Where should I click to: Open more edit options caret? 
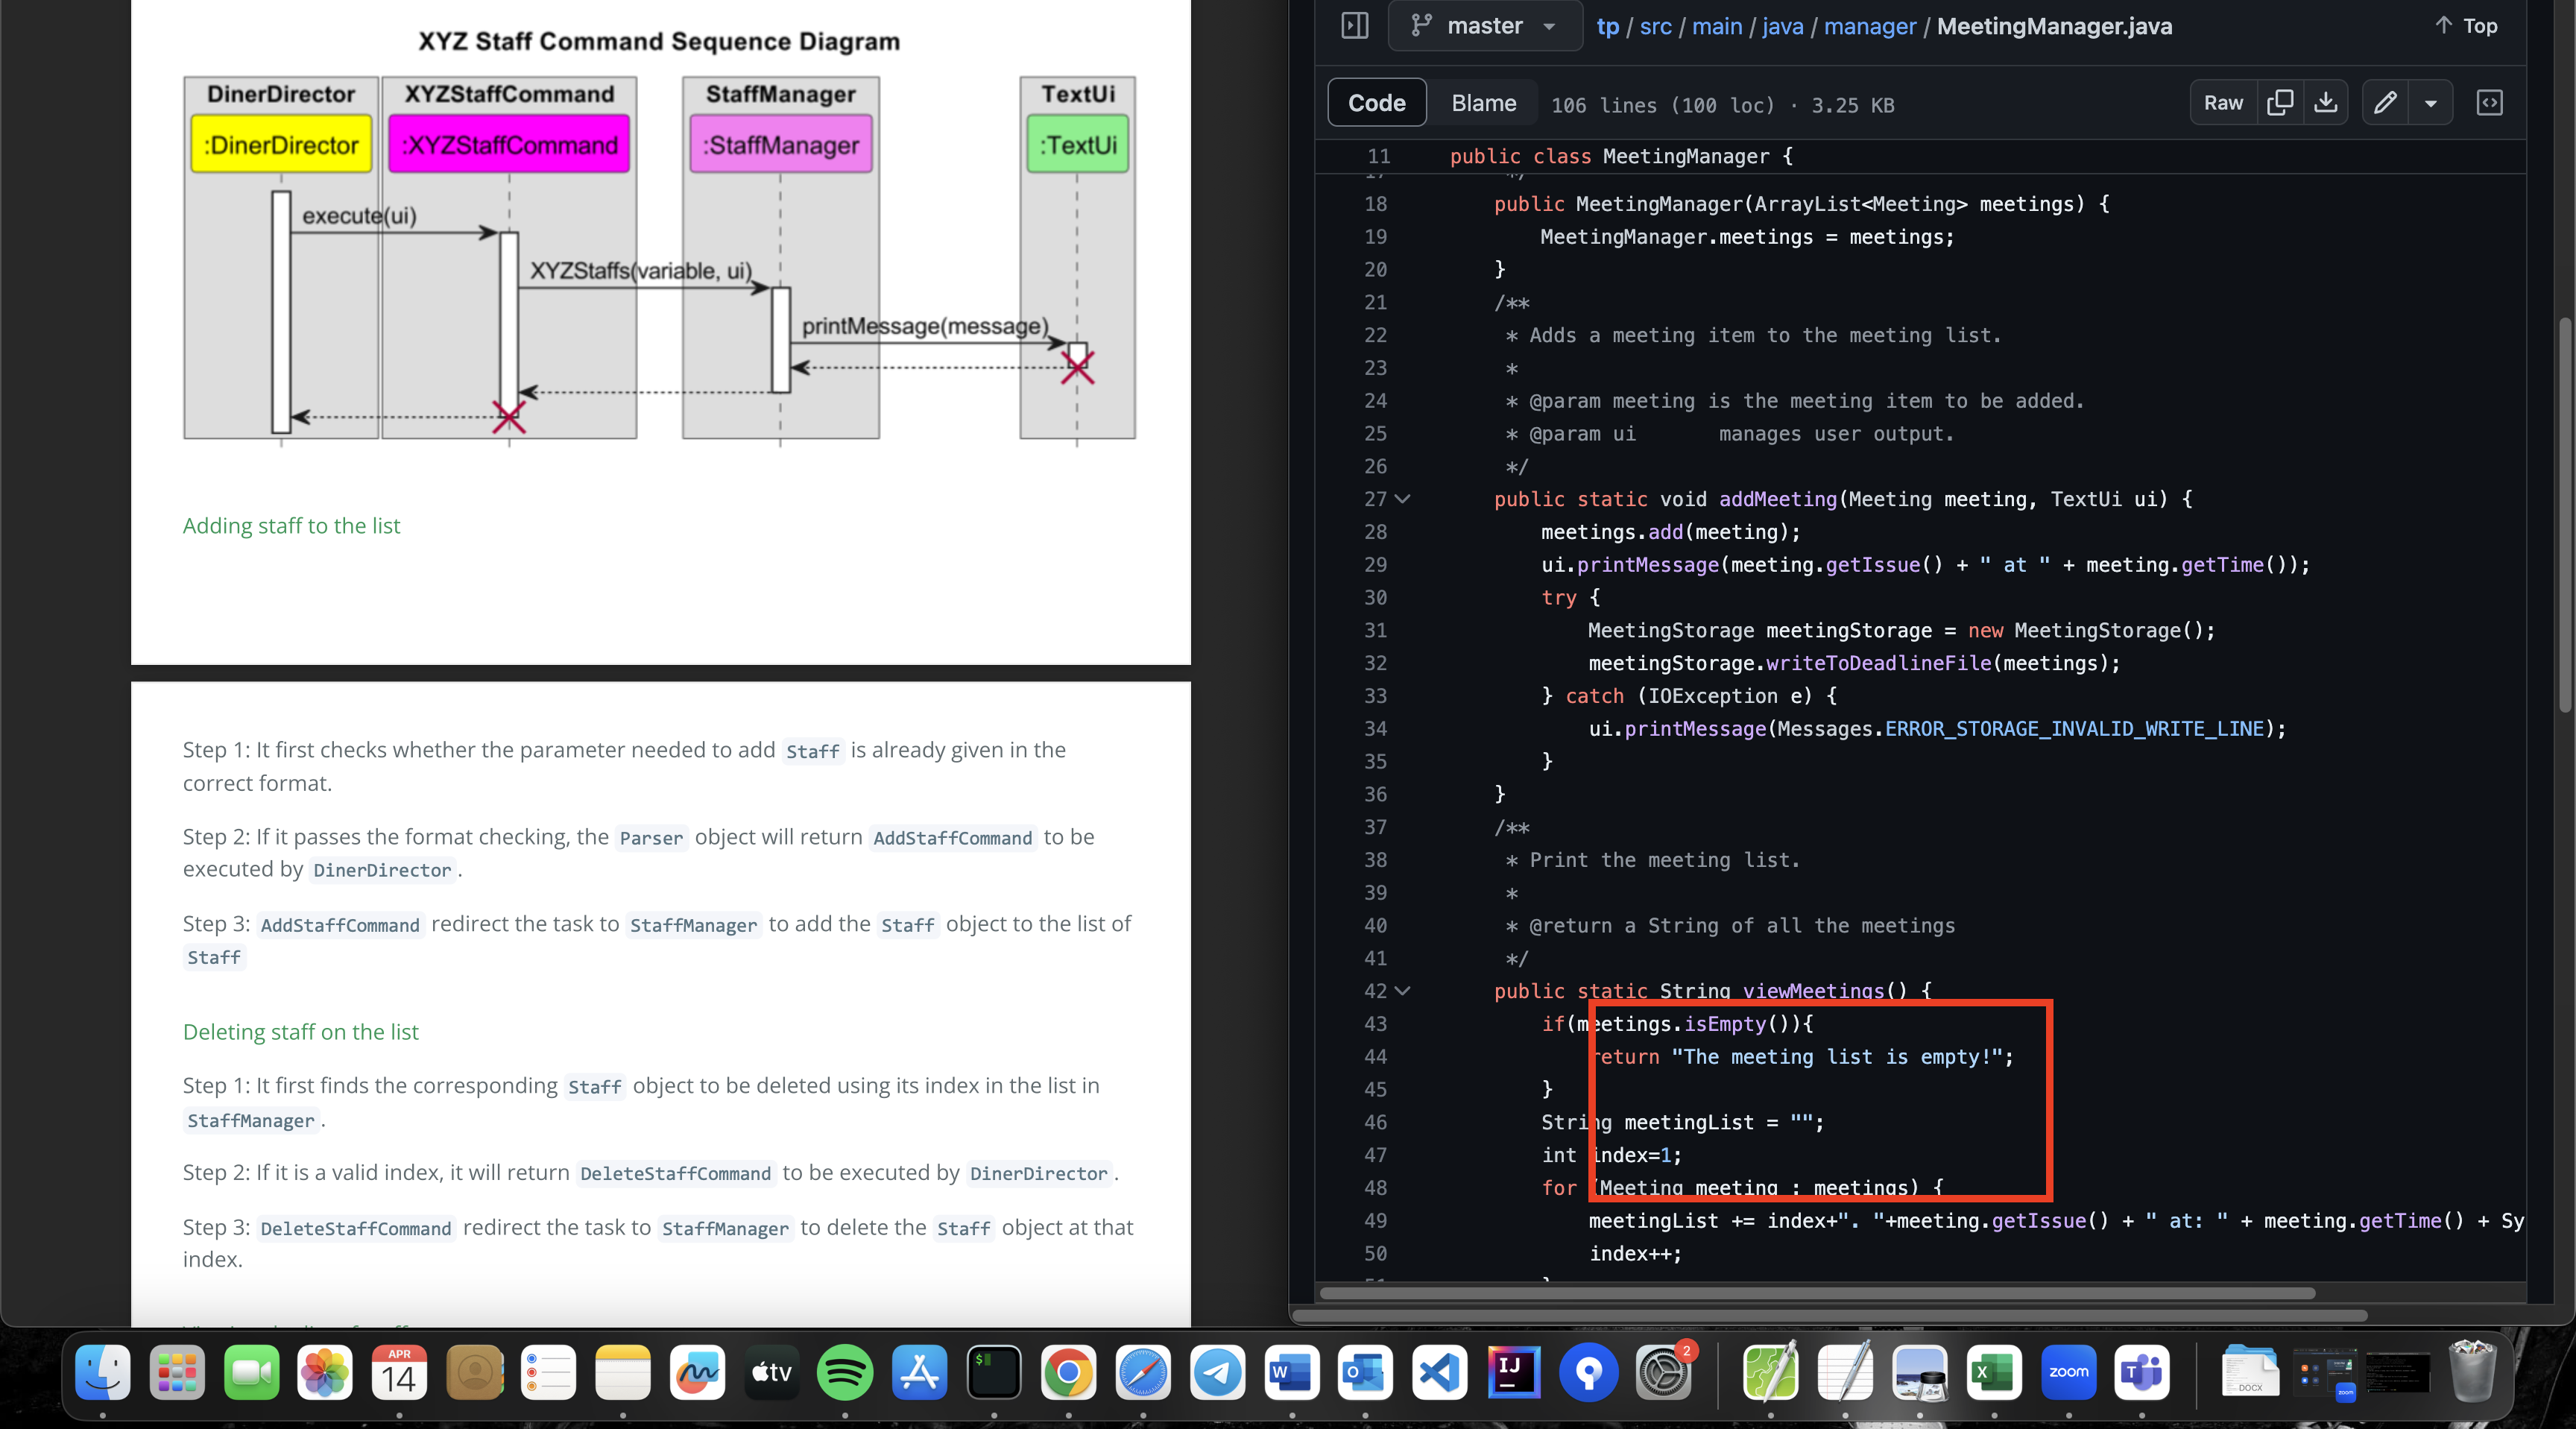(x=2430, y=103)
